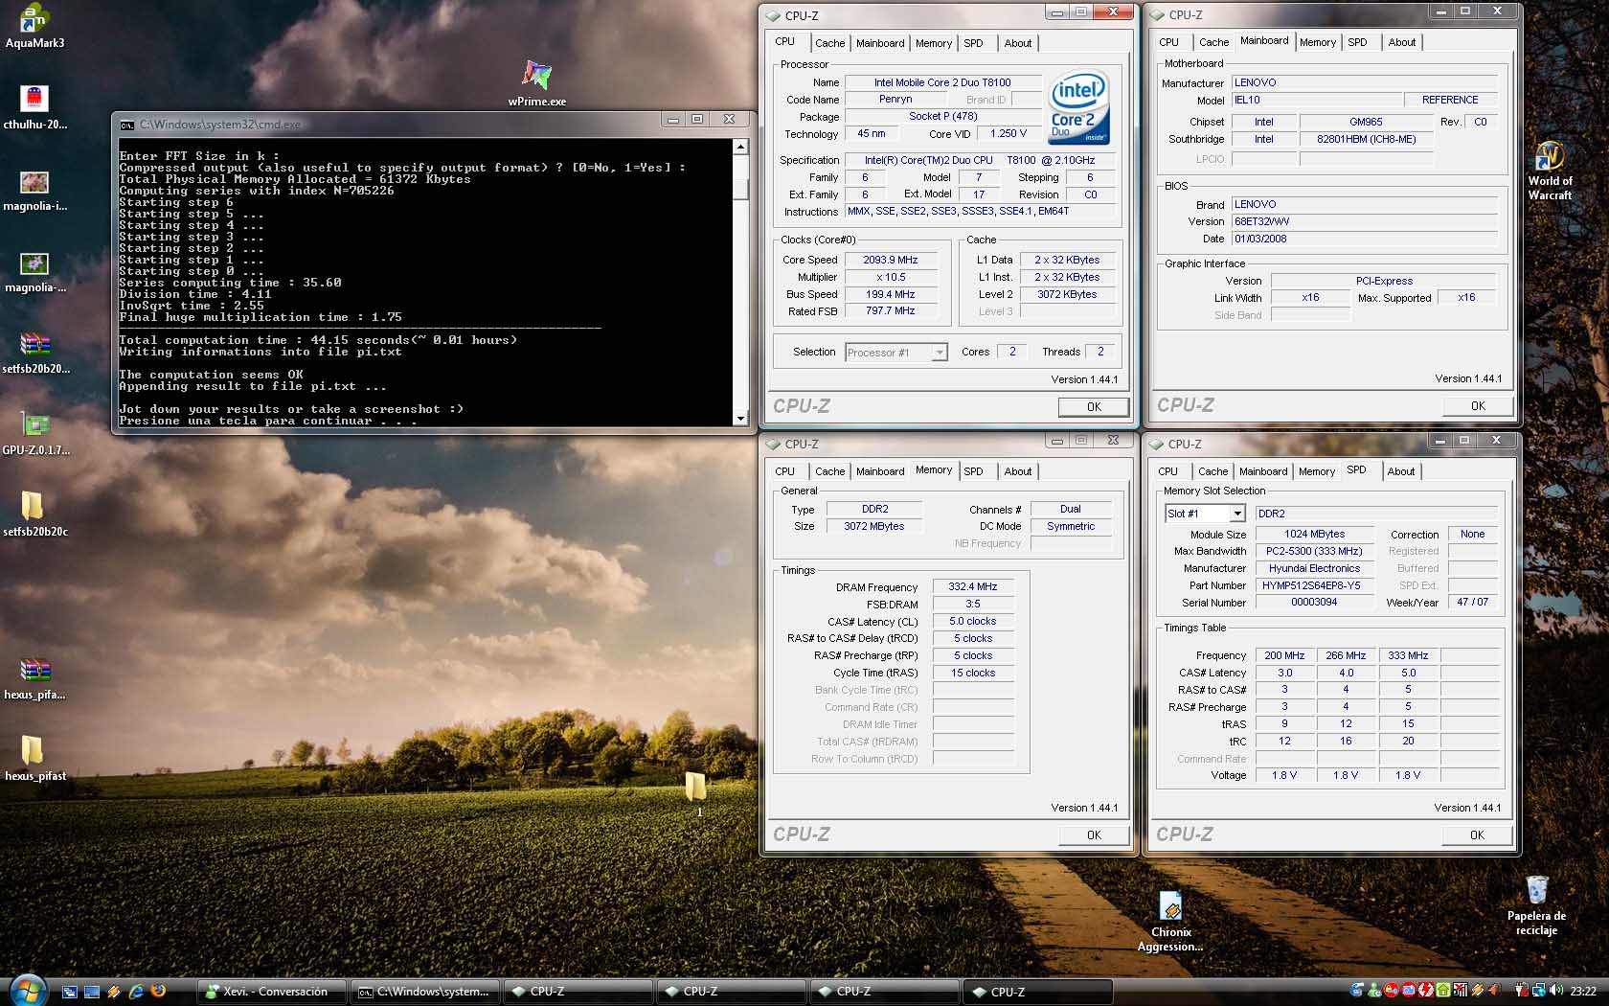Click the Multiplier value x 10.5
The height and width of the screenshot is (1006, 1609).
point(890,277)
